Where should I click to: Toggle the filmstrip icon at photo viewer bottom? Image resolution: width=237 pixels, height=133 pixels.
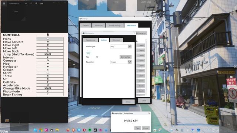pyautogui.click(x=7, y=121)
